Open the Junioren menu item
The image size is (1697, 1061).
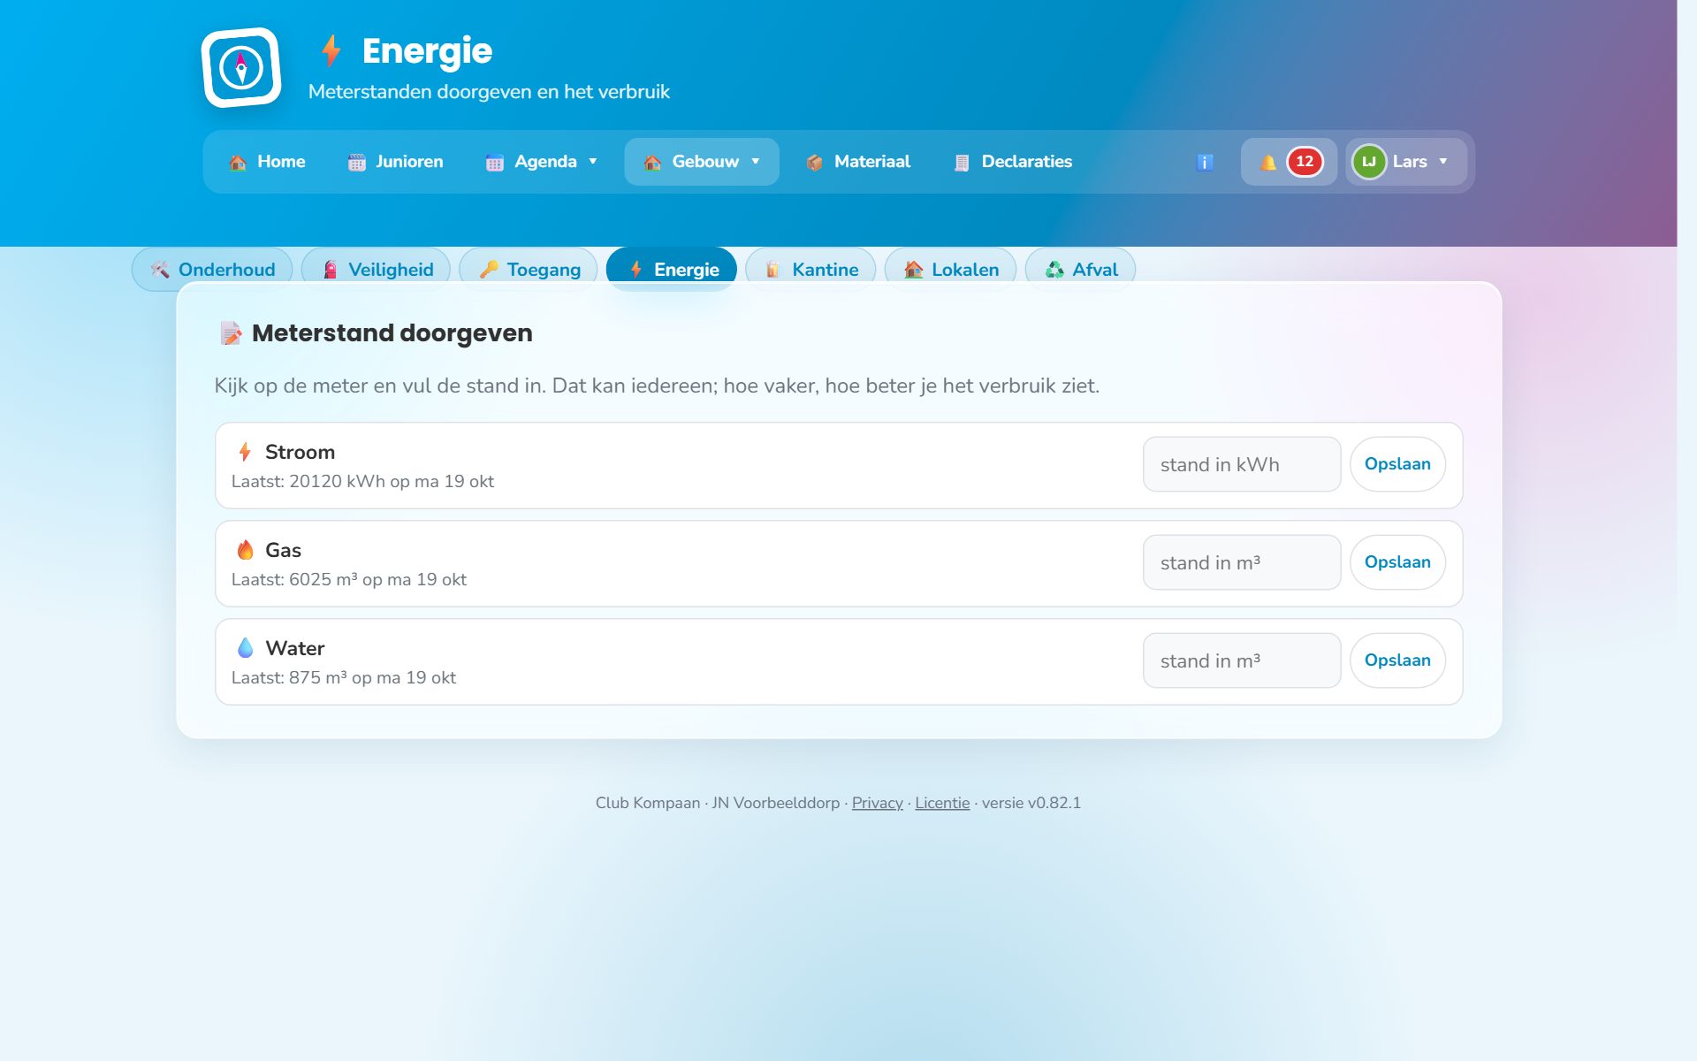click(396, 162)
